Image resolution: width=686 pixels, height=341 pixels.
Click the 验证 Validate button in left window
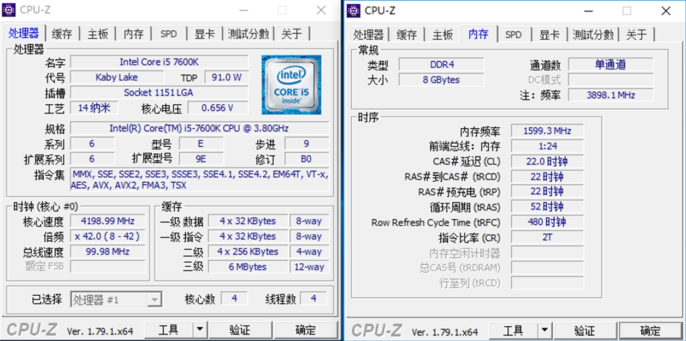coord(240,330)
